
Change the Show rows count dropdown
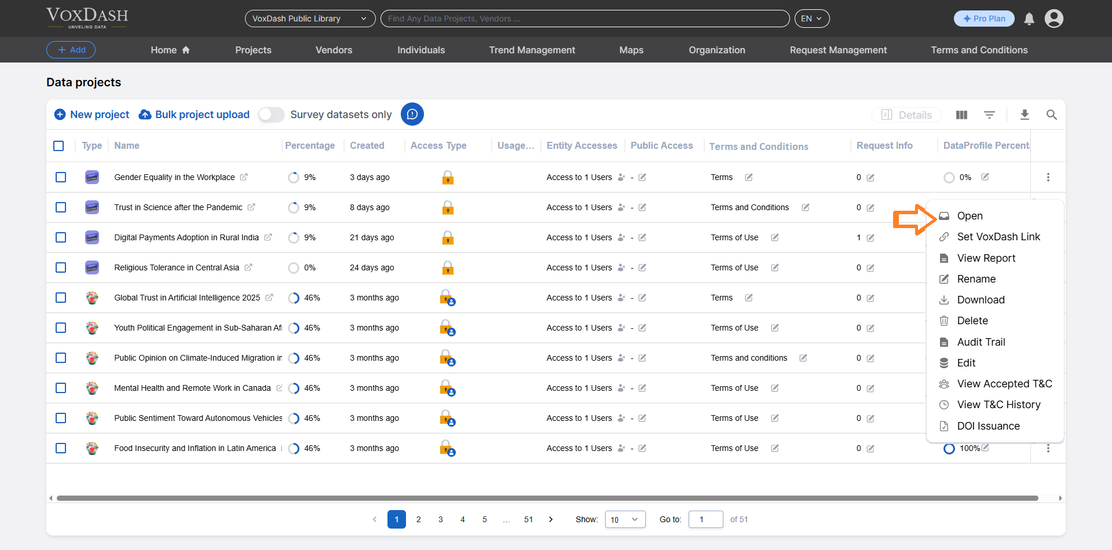pos(624,519)
